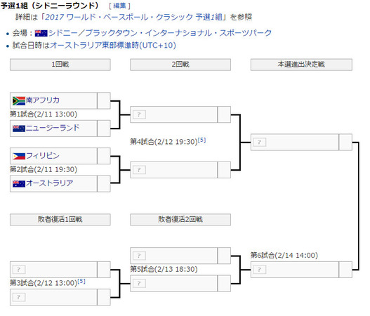Viewport: 370px width, 316px height.
Task: Click the 本選進出決定戦 column header
Action: pos(301,65)
